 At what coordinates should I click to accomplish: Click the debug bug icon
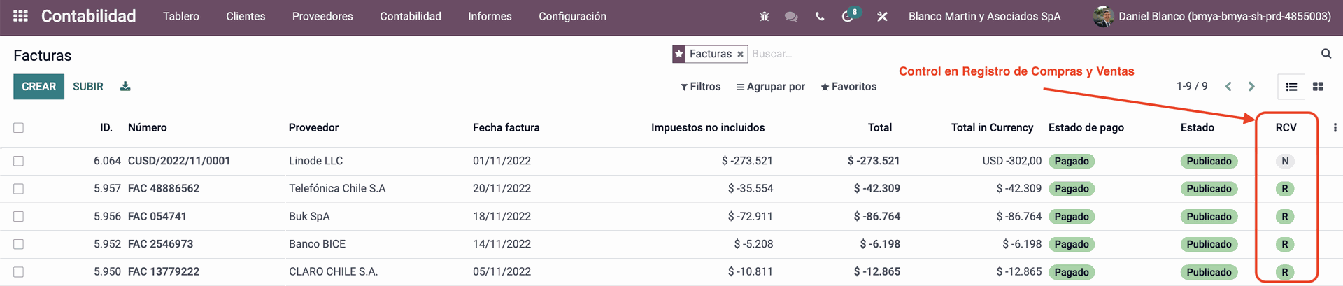(x=764, y=16)
